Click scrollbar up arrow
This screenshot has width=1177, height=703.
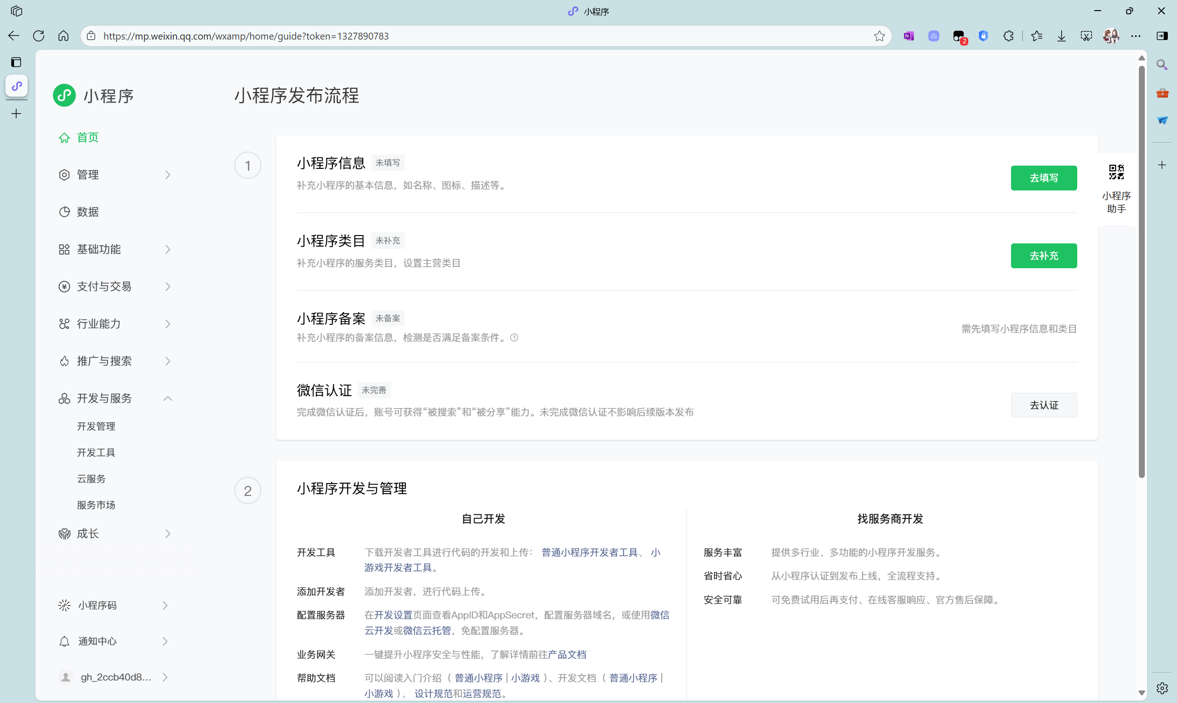tap(1142, 58)
